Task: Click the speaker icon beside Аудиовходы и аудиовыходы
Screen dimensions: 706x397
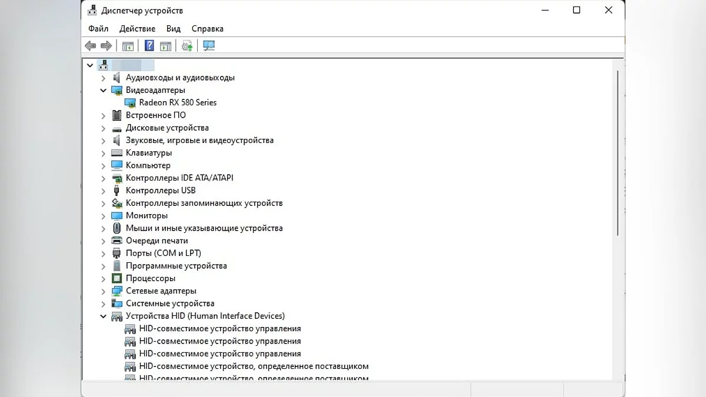Action: (x=116, y=78)
